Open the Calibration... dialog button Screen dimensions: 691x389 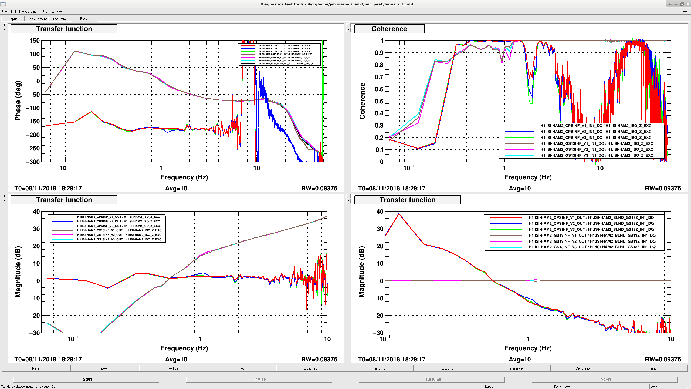coord(585,368)
